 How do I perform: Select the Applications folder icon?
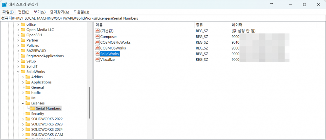pyautogui.click(x=28, y=82)
